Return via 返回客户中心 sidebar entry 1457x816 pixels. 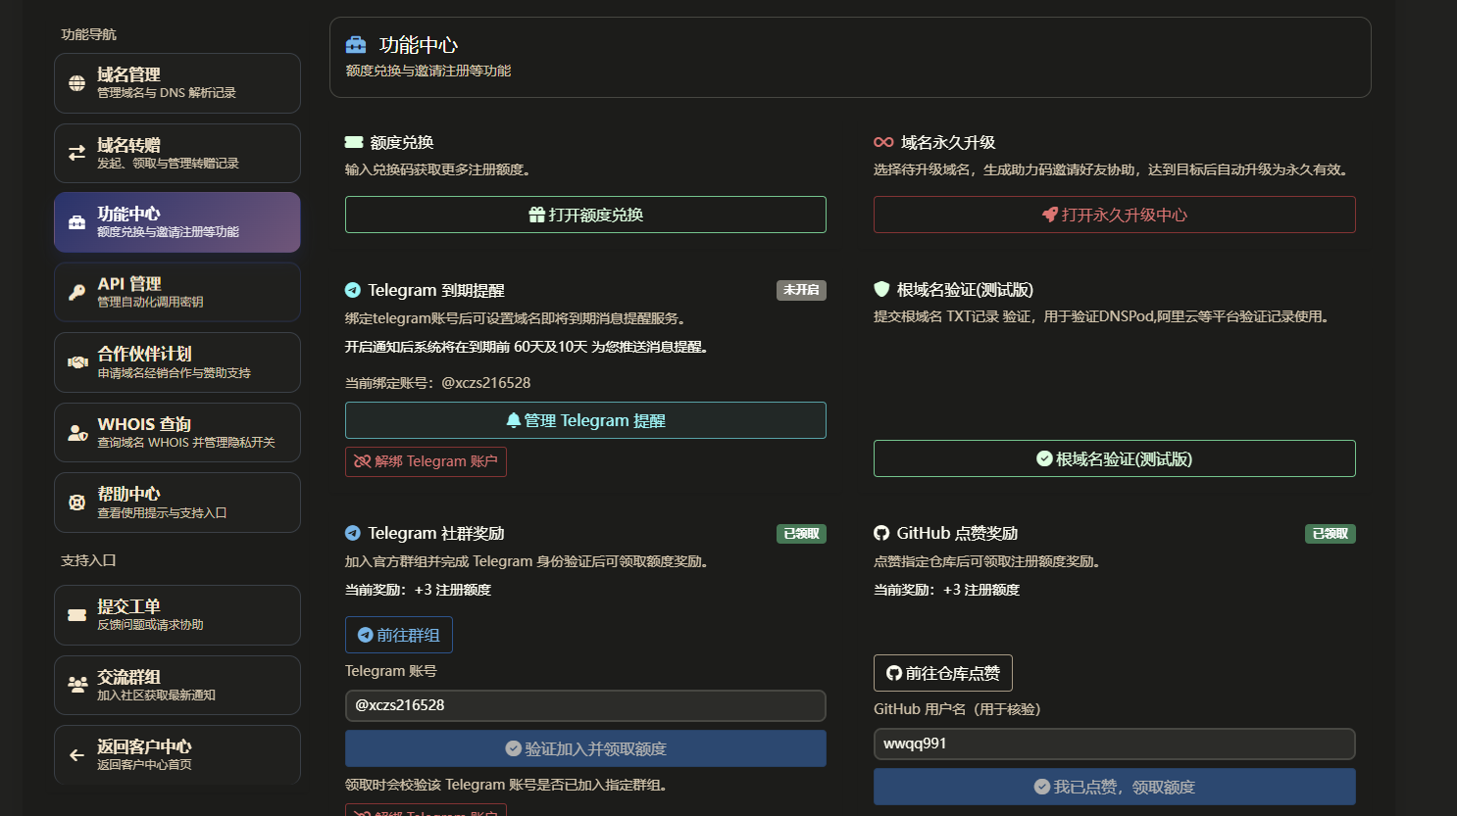(177, 754)
